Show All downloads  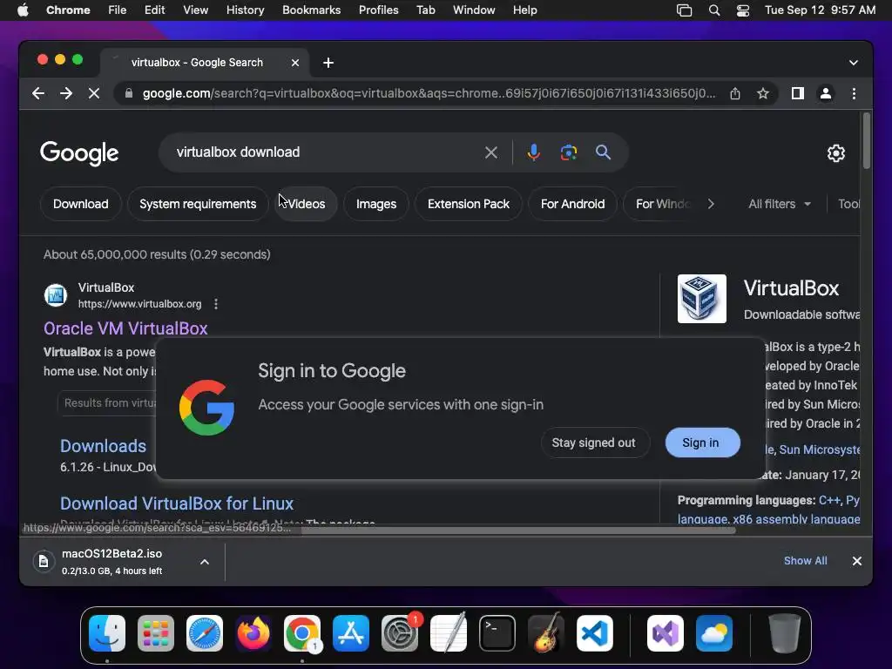tap(805, 561)
